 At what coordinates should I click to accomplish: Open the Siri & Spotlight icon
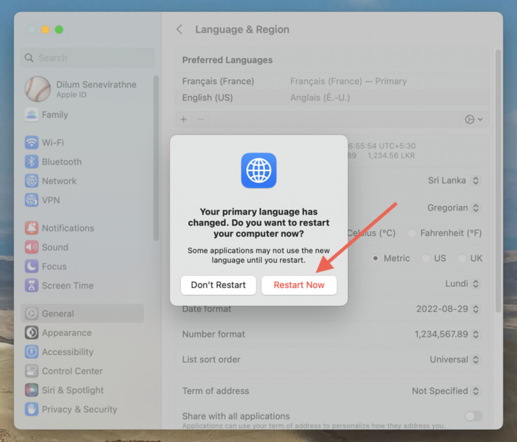point(32,390)
